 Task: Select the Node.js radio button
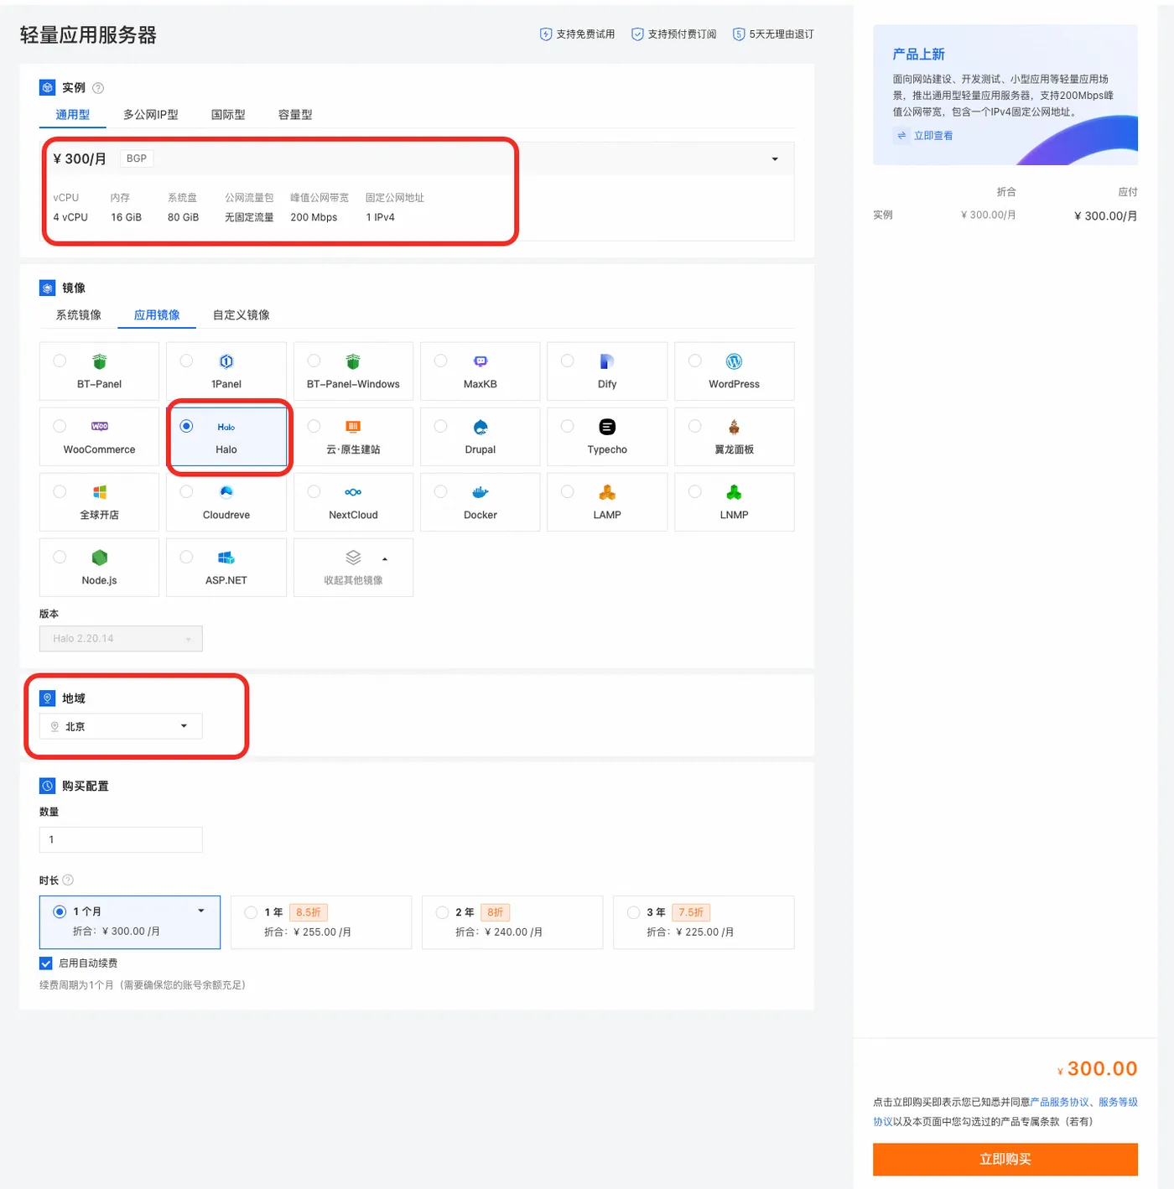pos(60,557)
